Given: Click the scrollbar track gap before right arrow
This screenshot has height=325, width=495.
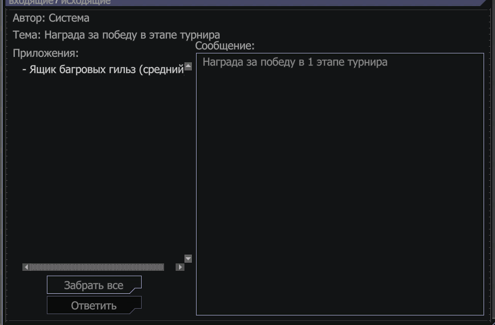Looking at the screenshot, I should (x=170, y=267).
